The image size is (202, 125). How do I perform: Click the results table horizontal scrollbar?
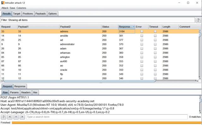pyautogui.click(x=100, y=81)
